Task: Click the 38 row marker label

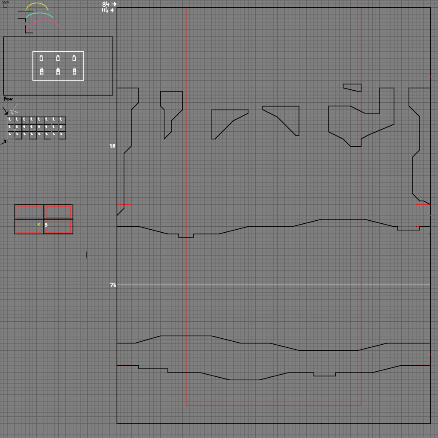Action: pos(112,146)
